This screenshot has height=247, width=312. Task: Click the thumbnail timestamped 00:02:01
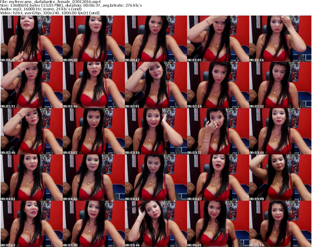click(156, 85)
